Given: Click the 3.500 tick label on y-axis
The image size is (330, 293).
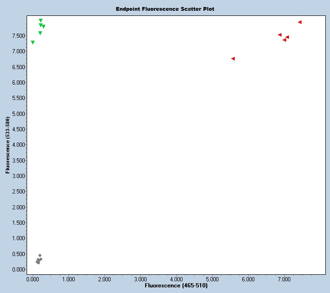Looking at the screenshot, I should tap(17, 161).
